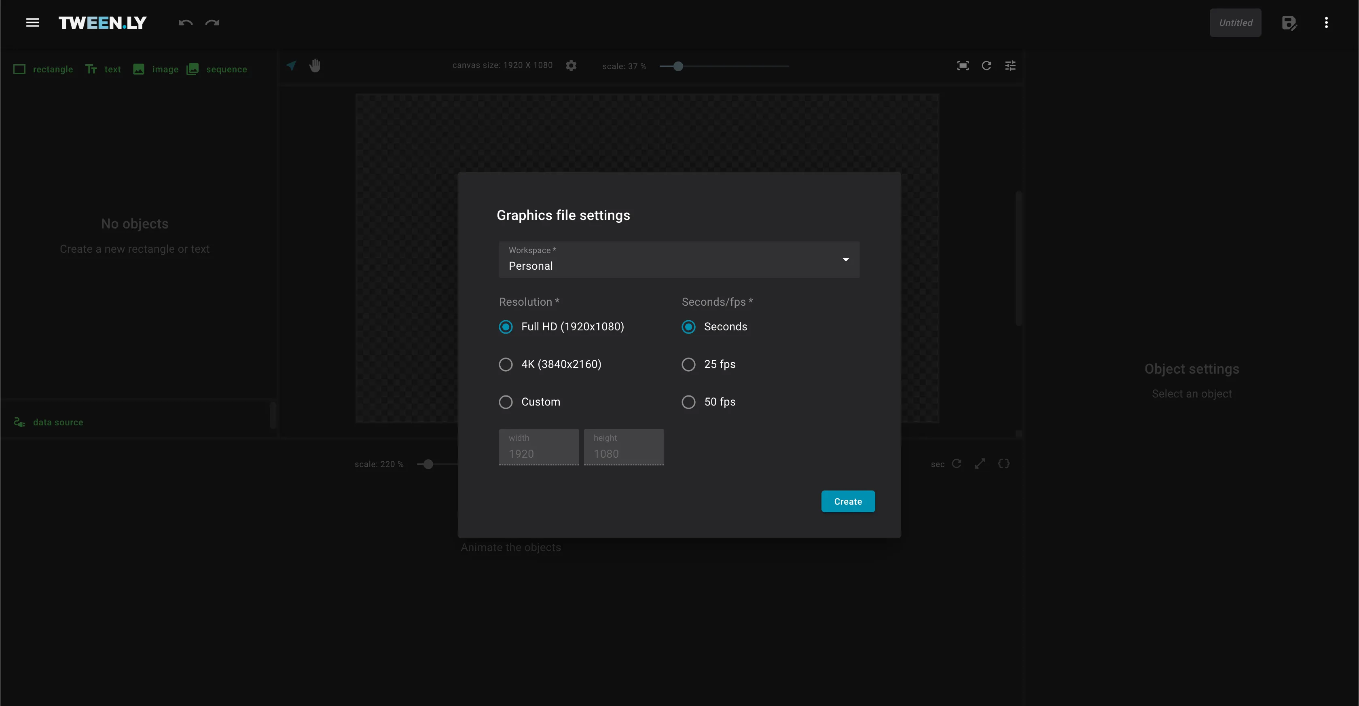The image size is (1359, 706).
Task: Open the hamburger menu
Action: 32,22
